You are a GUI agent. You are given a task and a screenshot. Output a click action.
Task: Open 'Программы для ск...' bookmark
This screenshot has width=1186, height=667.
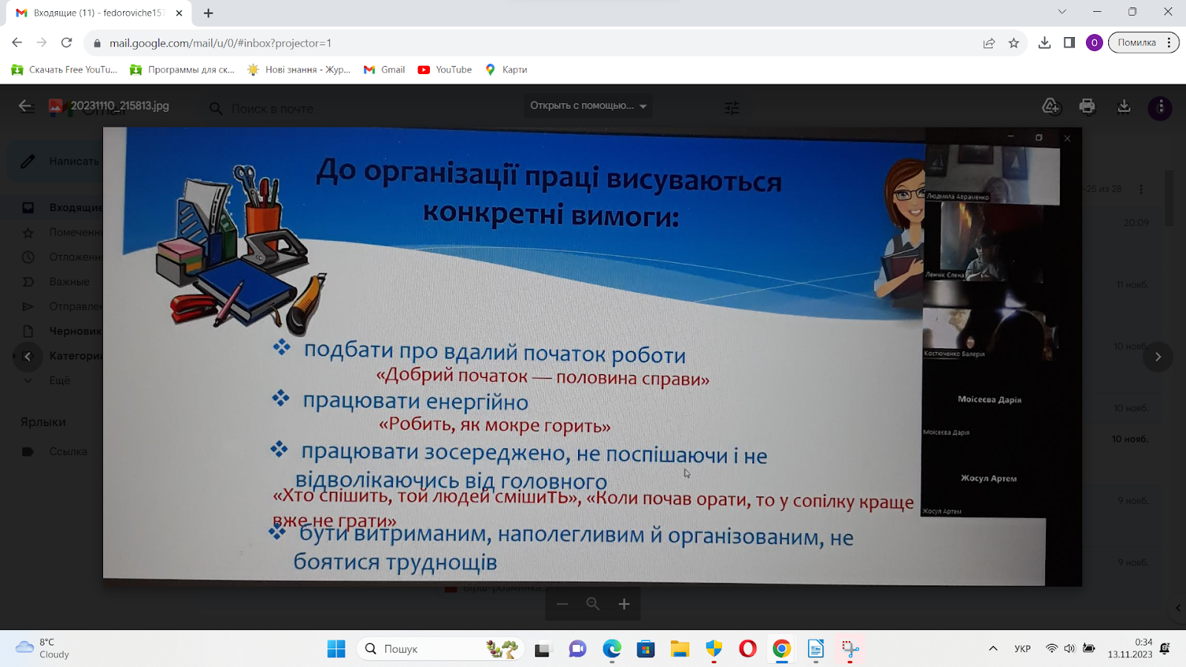point(182,70)
